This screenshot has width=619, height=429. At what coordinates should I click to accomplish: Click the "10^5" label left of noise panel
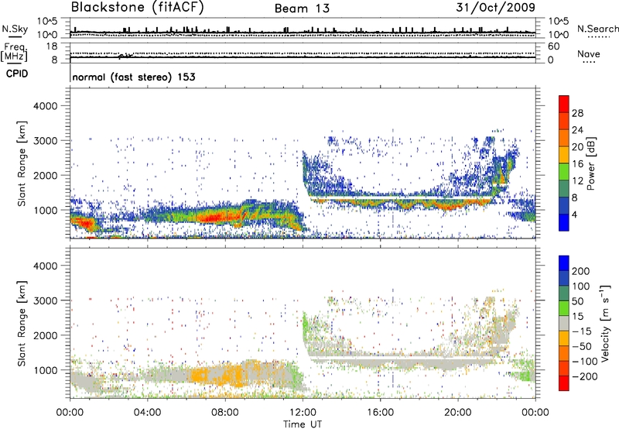47,22
